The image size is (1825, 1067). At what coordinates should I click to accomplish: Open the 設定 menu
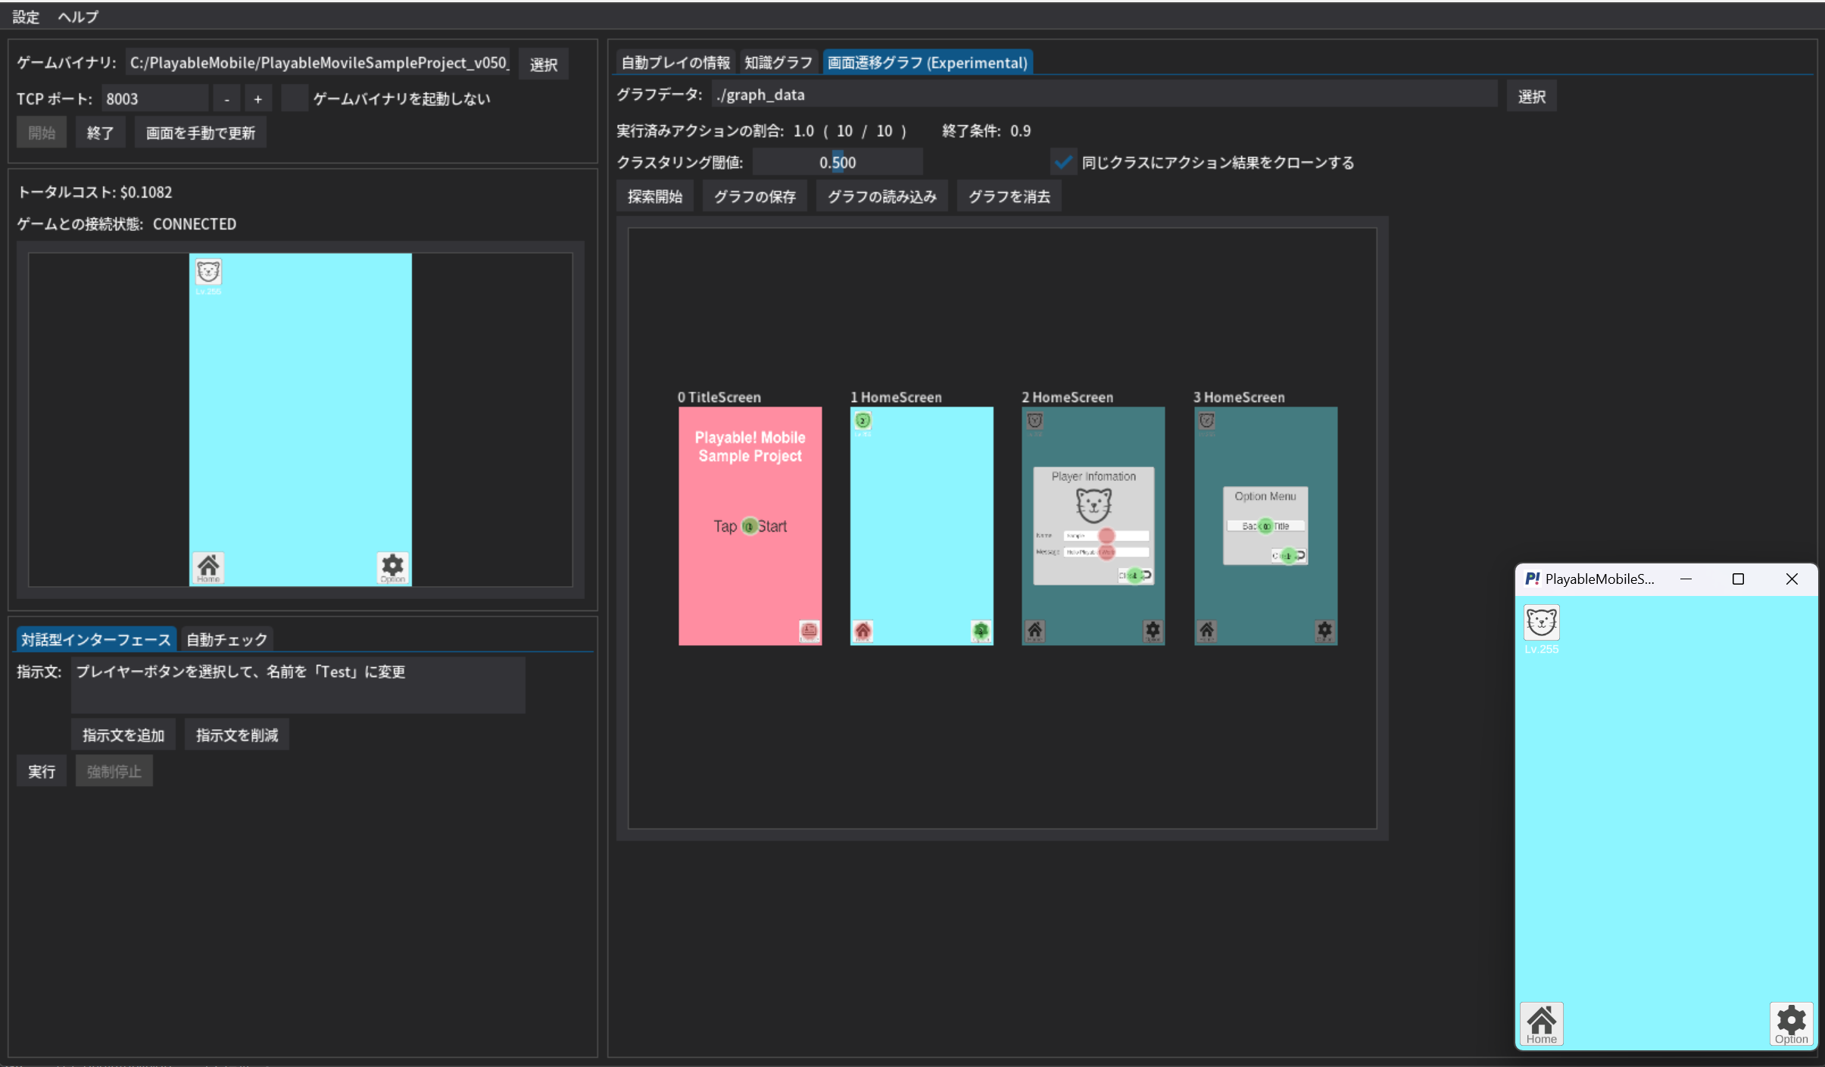[x=26, y=17]
